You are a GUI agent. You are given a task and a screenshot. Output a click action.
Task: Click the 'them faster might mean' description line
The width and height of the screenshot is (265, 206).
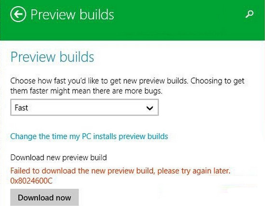pyautogui.click(x=86, y=91)
